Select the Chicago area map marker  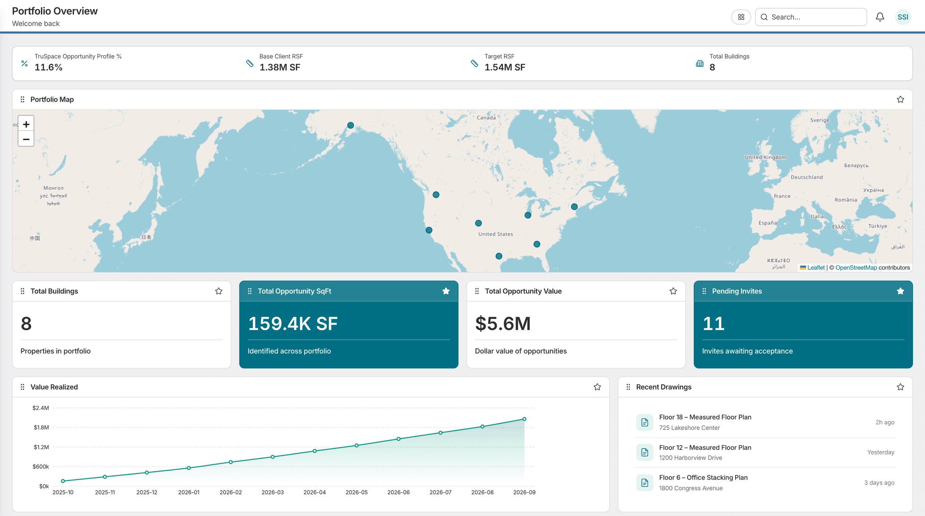528,215
